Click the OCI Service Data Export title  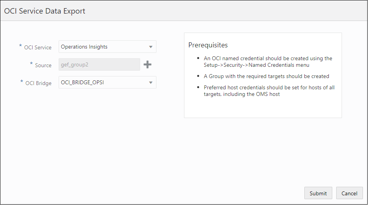point(45,11)
